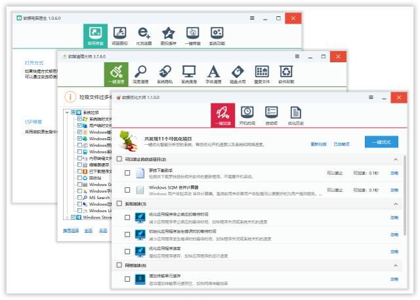Collapse the 网络加速(6) section chevron
Viewport: 420px width, 300px height.
[395, 265]
